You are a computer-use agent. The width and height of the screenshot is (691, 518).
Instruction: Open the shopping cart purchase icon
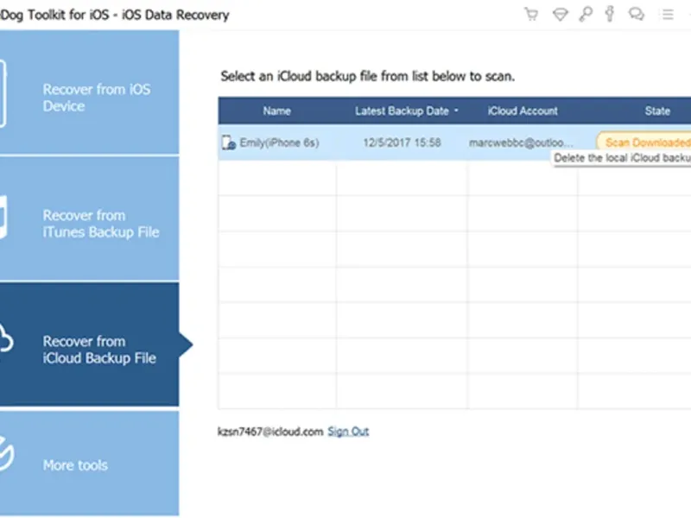pos(531,14)
